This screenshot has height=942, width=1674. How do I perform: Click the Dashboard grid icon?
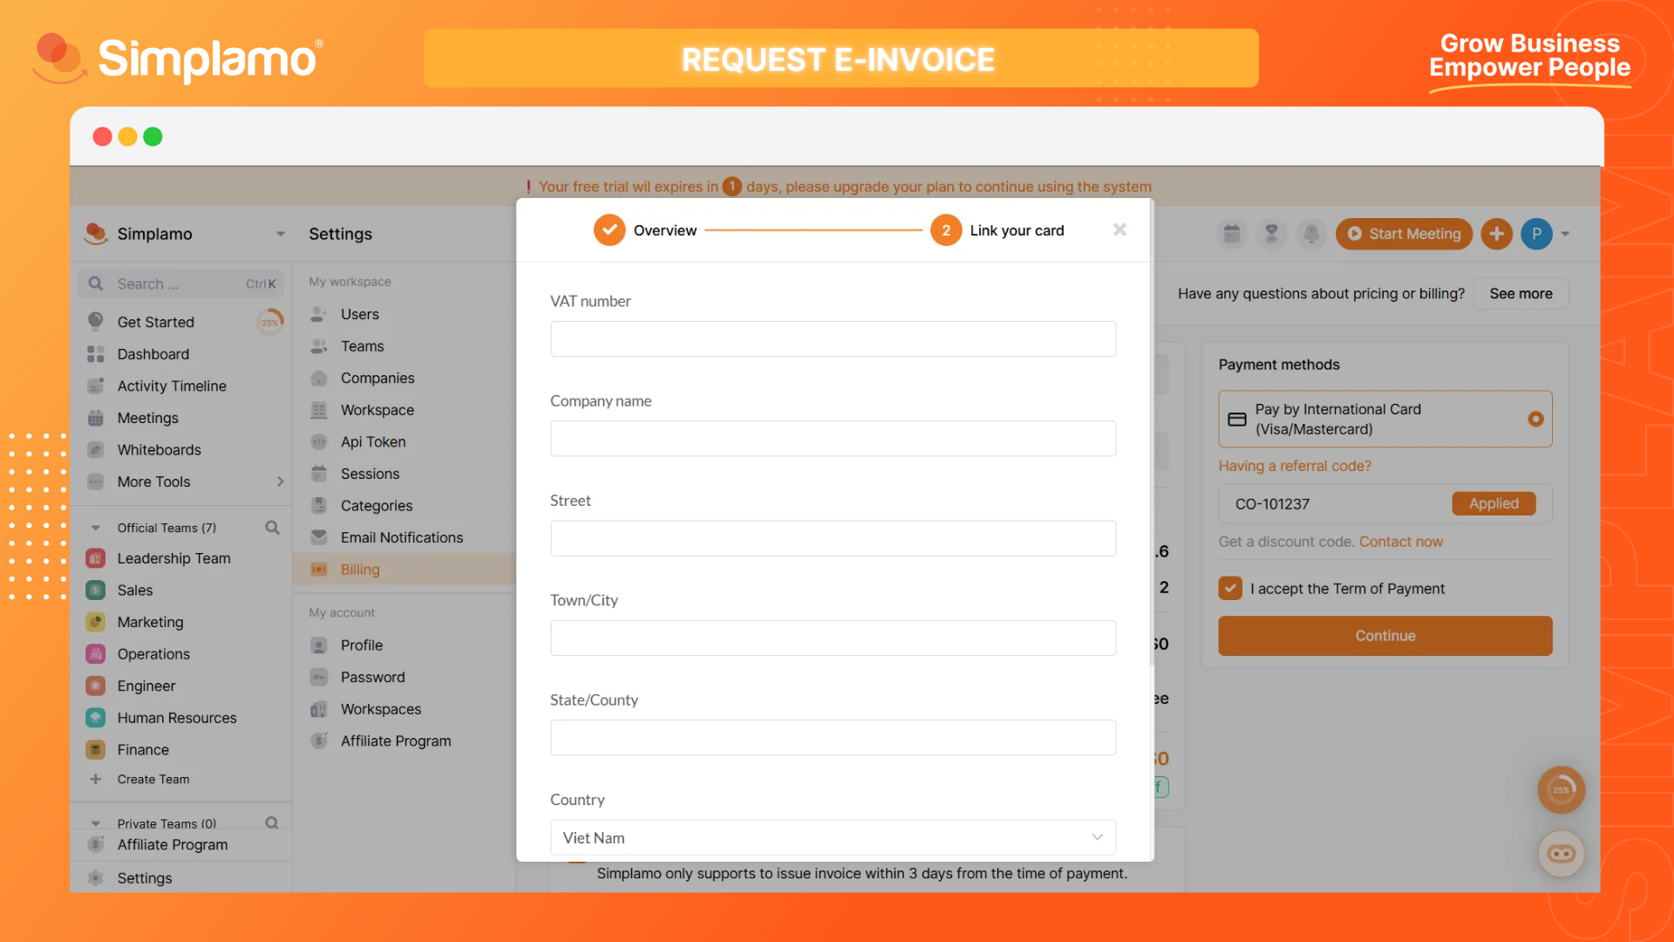(96, 353)
